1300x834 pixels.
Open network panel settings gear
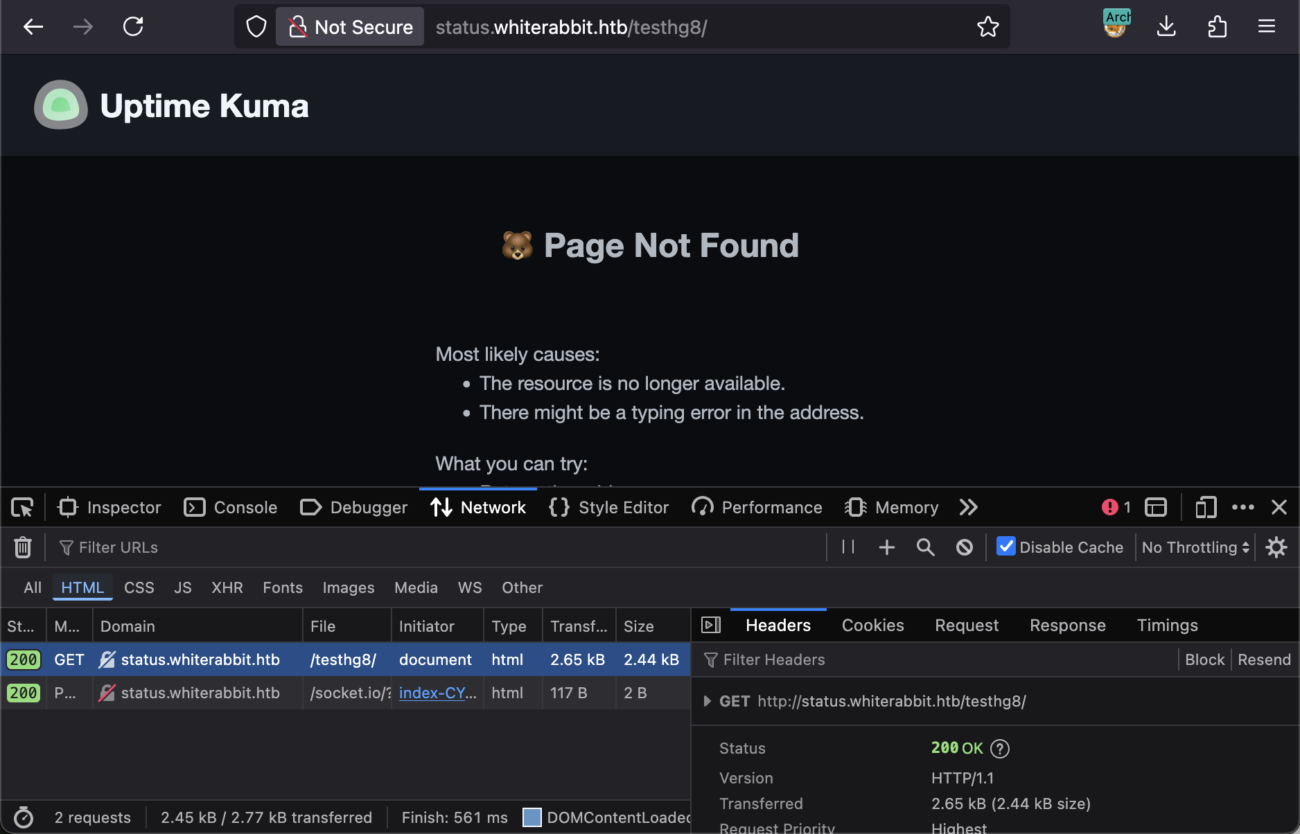click(x=1277, y=547)
